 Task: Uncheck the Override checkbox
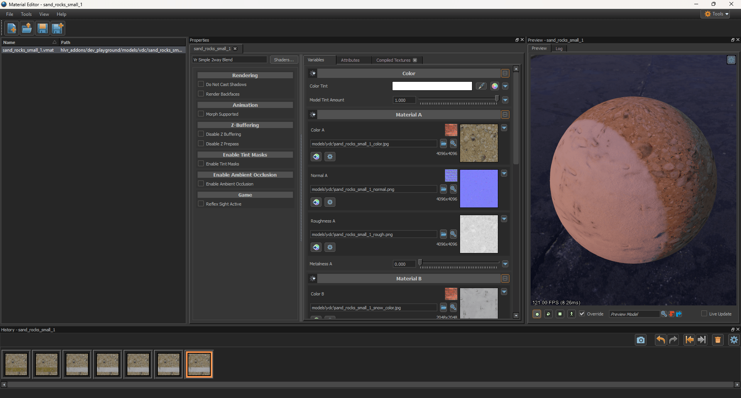(582, 314)
